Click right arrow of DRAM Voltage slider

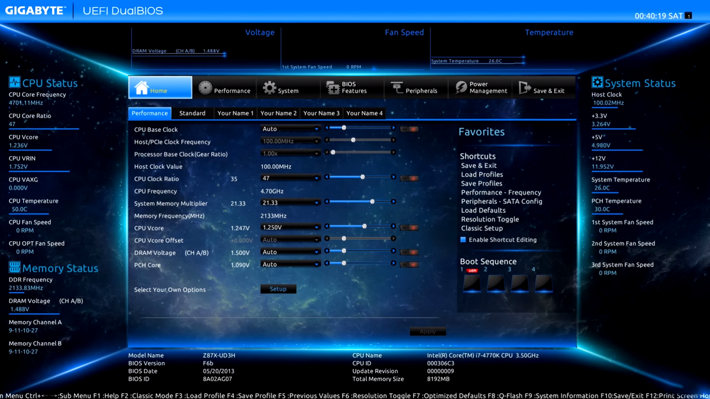[x=393, y=251]
